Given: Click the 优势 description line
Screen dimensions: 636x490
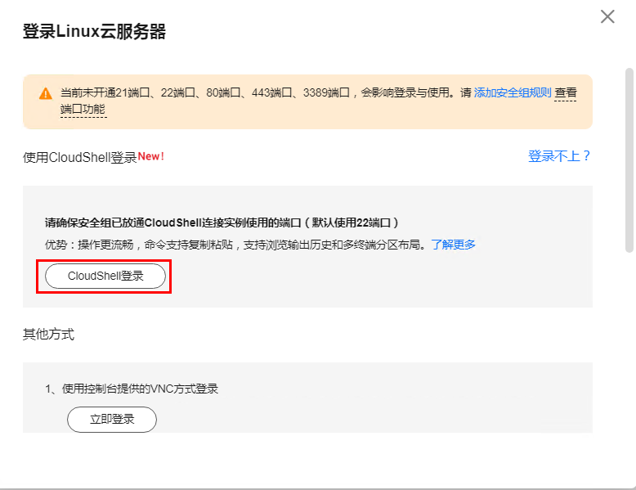Looking at the screenshot, I should [x=237, y=245].
